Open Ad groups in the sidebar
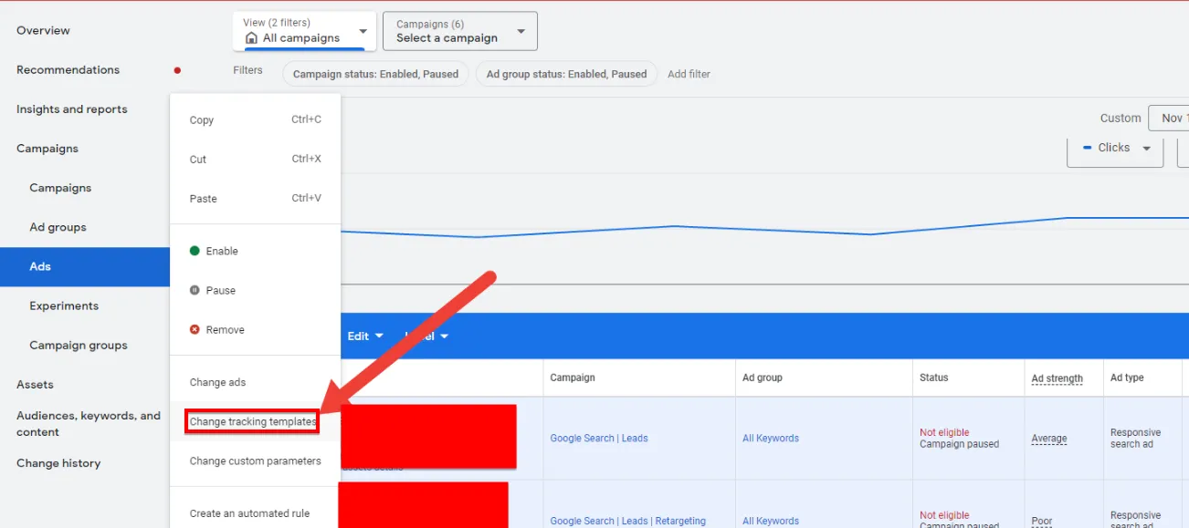1189x528 pixels. coord(58,227)
